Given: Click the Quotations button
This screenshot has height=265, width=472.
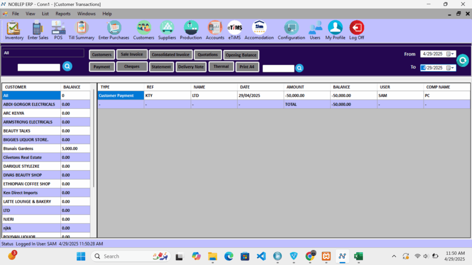Looking at the screenshot, I should click(x=207, y=55).
